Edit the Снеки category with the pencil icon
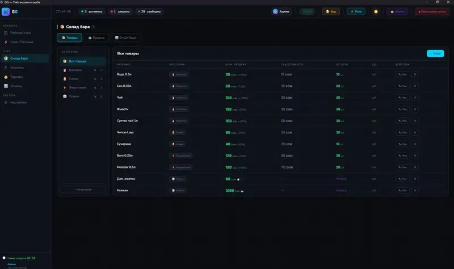Screen dimensions: 454x269 coord(95,79)
